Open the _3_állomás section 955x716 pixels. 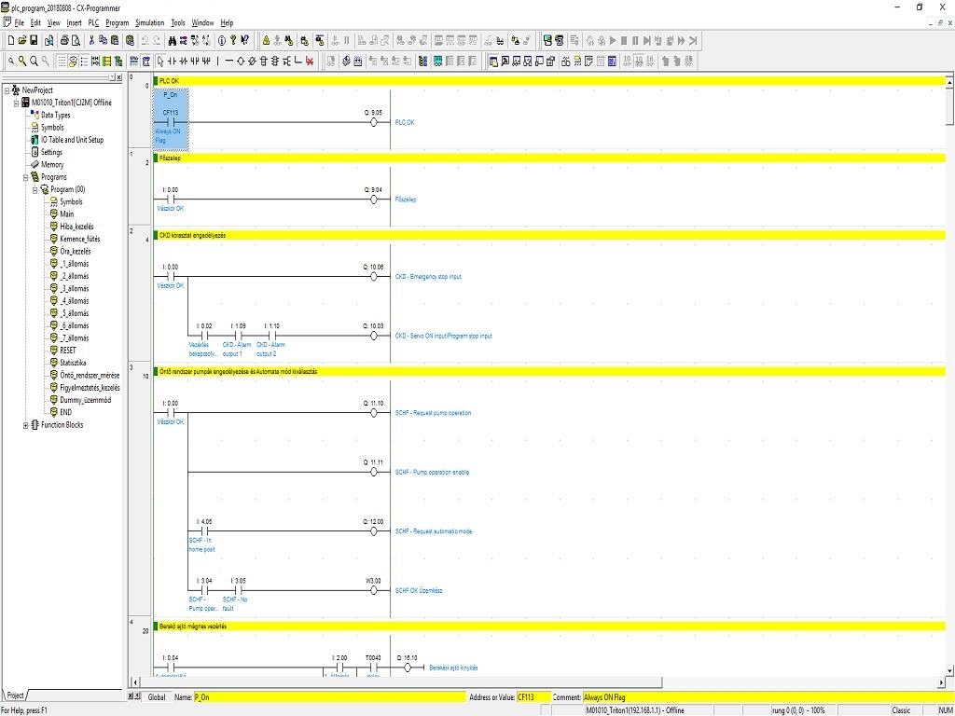point(75,289)
